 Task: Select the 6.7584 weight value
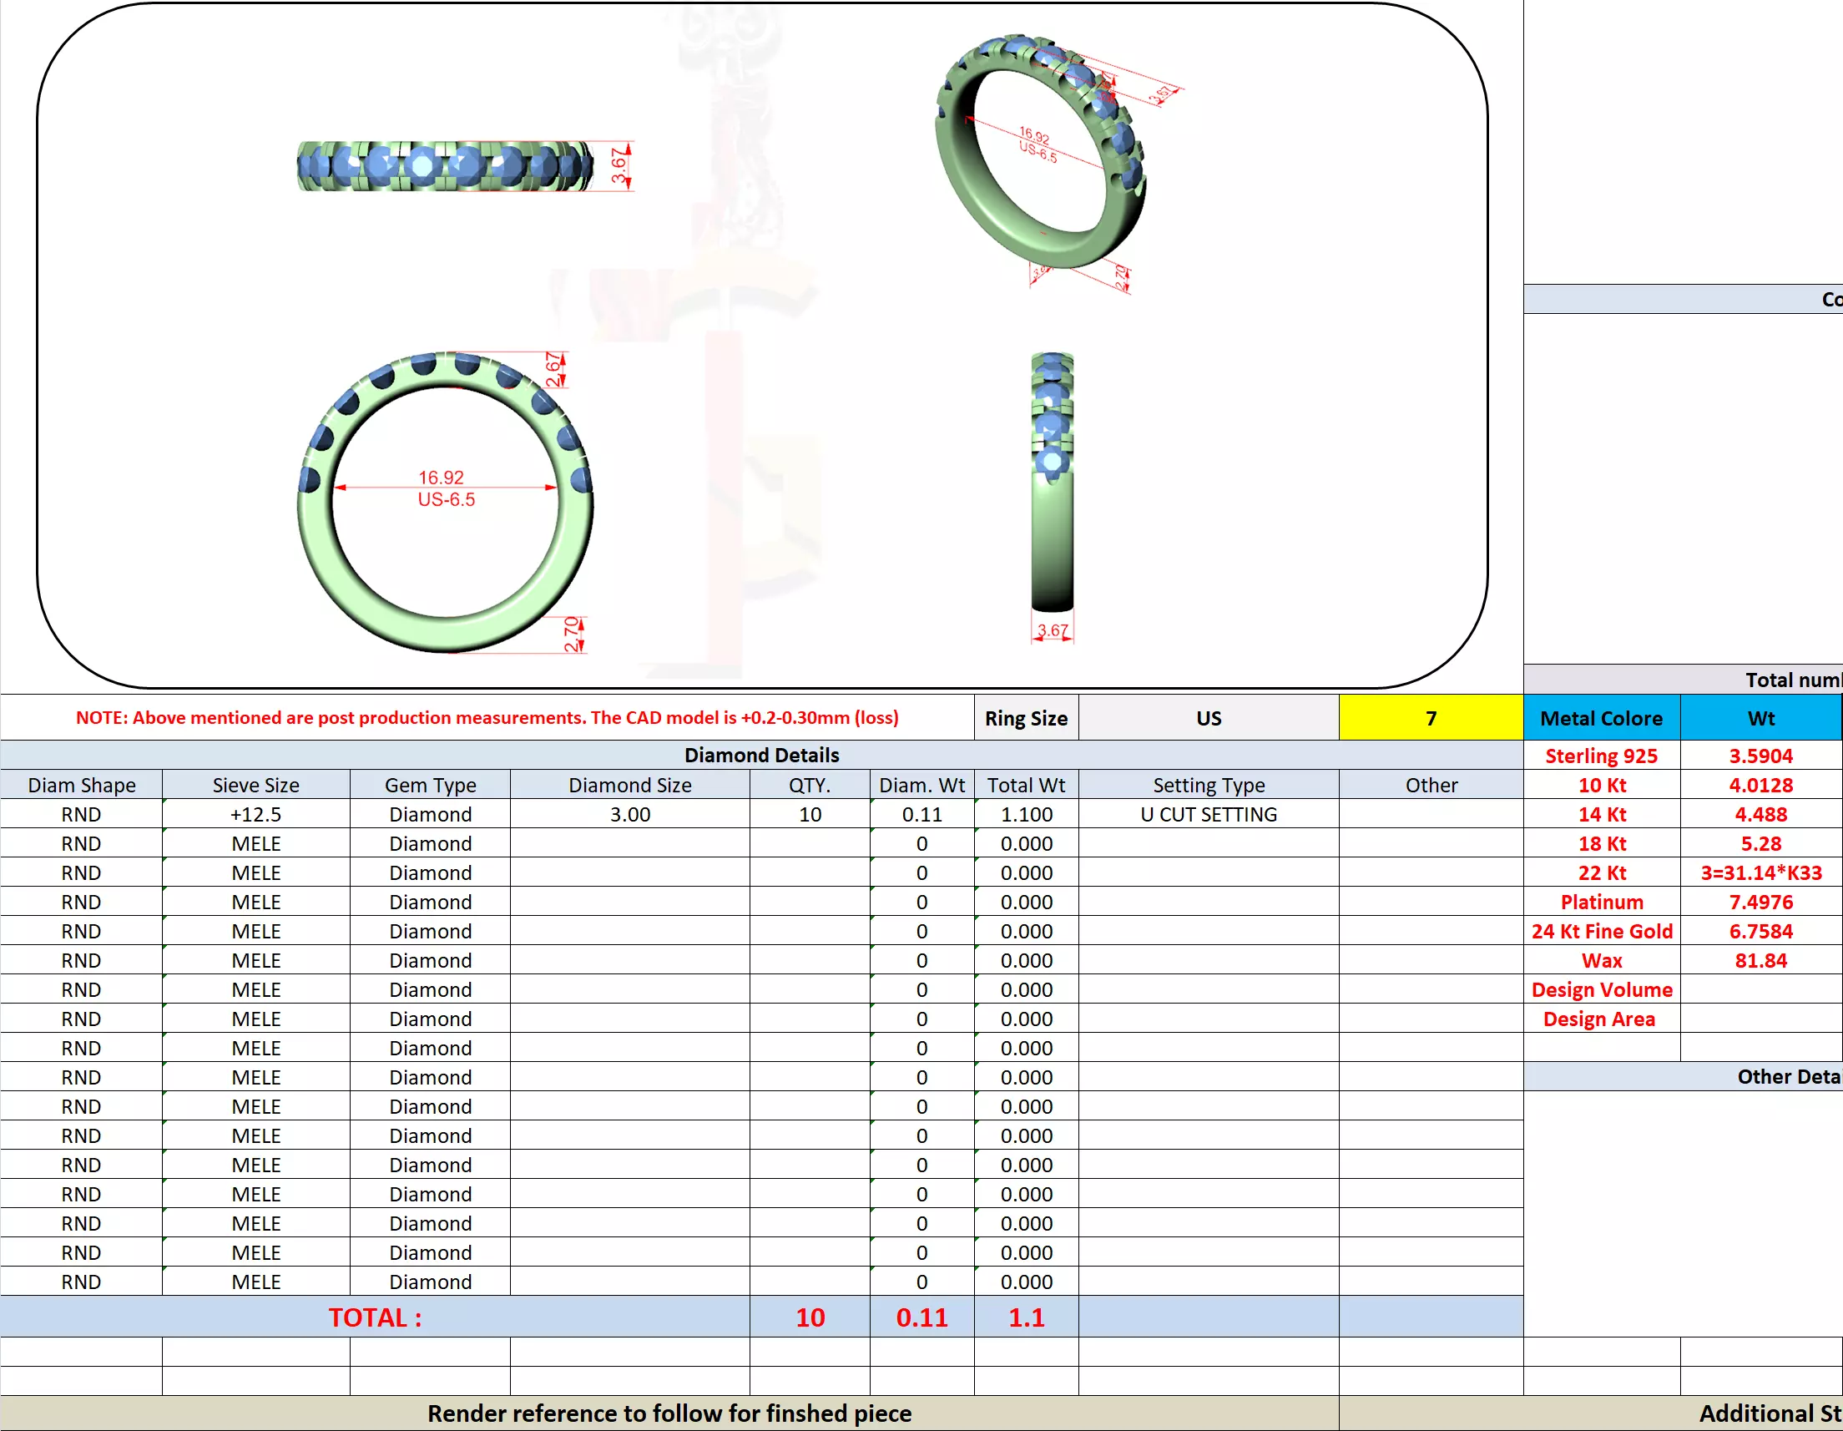(1761, 931)
